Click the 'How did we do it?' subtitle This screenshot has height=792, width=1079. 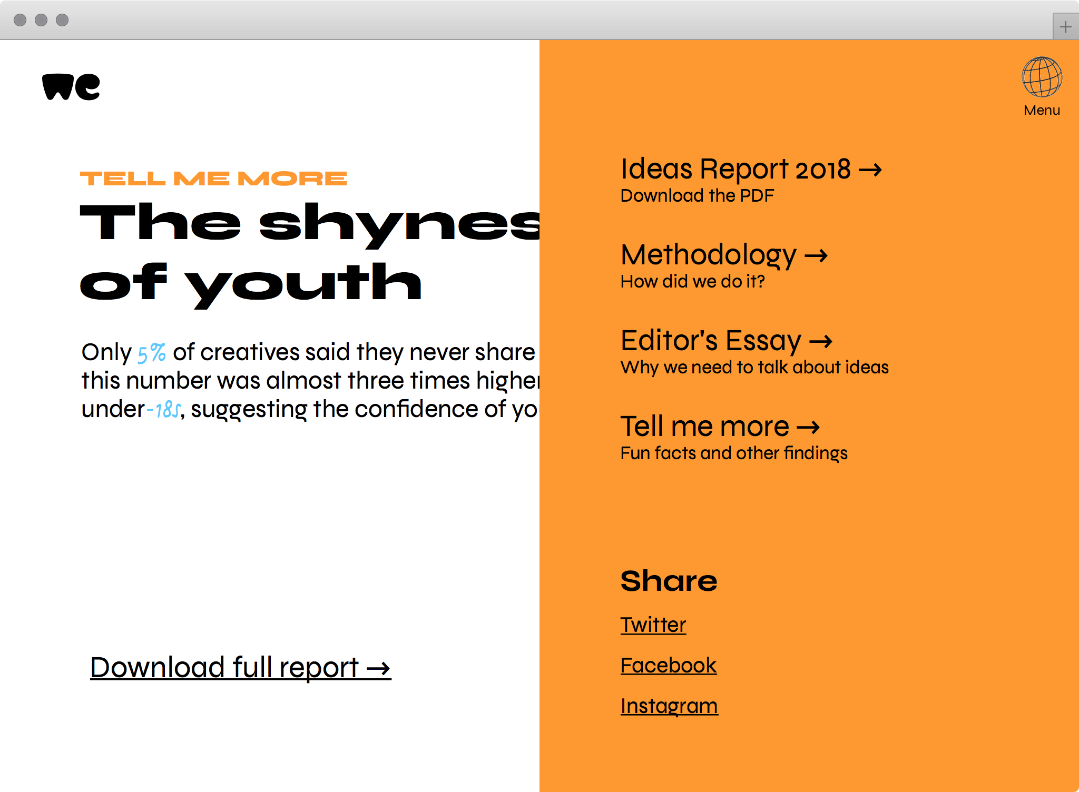coord(692,282)
